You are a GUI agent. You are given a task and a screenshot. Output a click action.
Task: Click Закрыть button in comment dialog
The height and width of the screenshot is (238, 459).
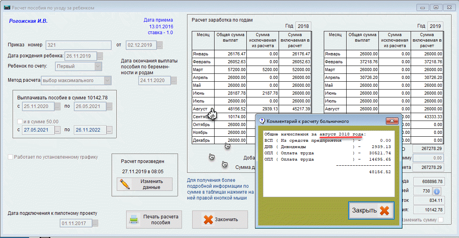tap(371, 210)
